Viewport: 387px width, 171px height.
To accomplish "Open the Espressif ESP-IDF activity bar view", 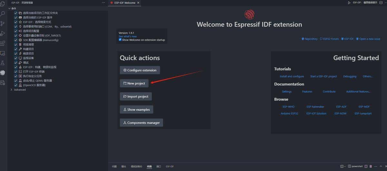I will pyautogui.click(x=3, y=73).
